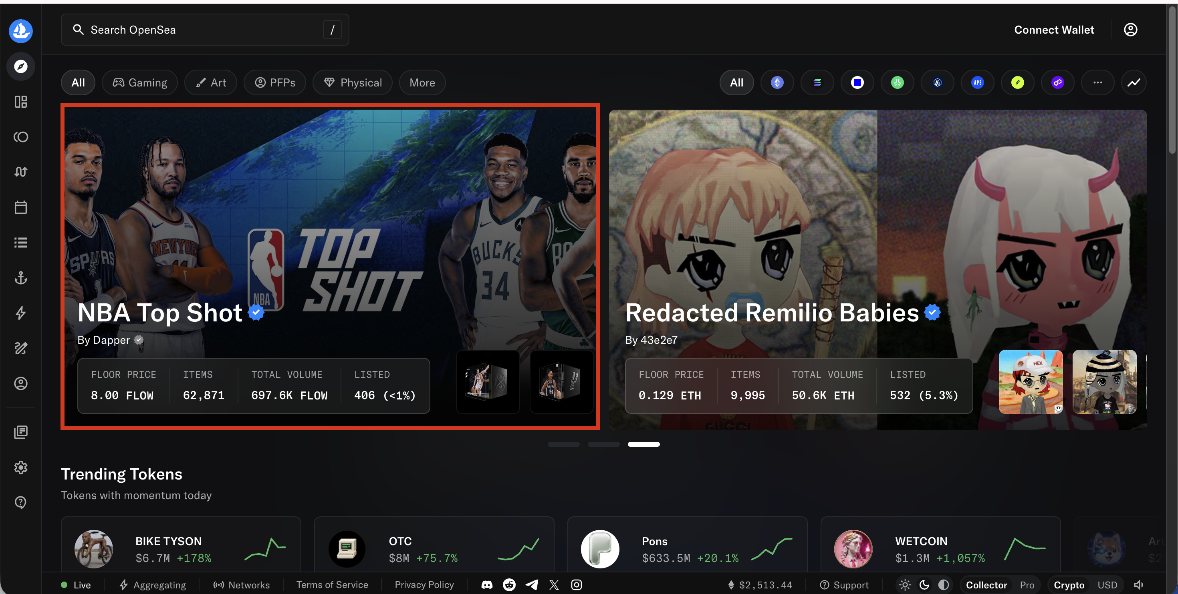This screenshot has height=594, width=1178.
Task: Open the Tokens coin icon in sidebar
Action: [20, 136]
